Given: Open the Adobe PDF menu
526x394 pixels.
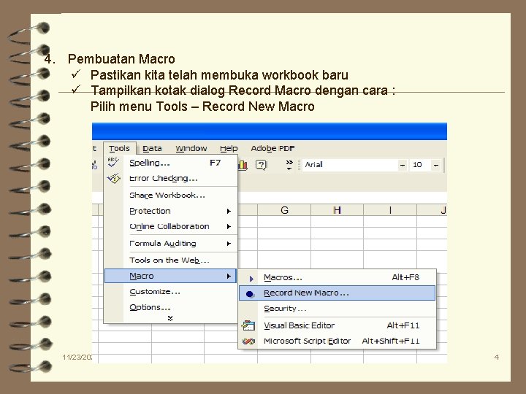Looking at the screenshot, I should click(x=272, y=148).
